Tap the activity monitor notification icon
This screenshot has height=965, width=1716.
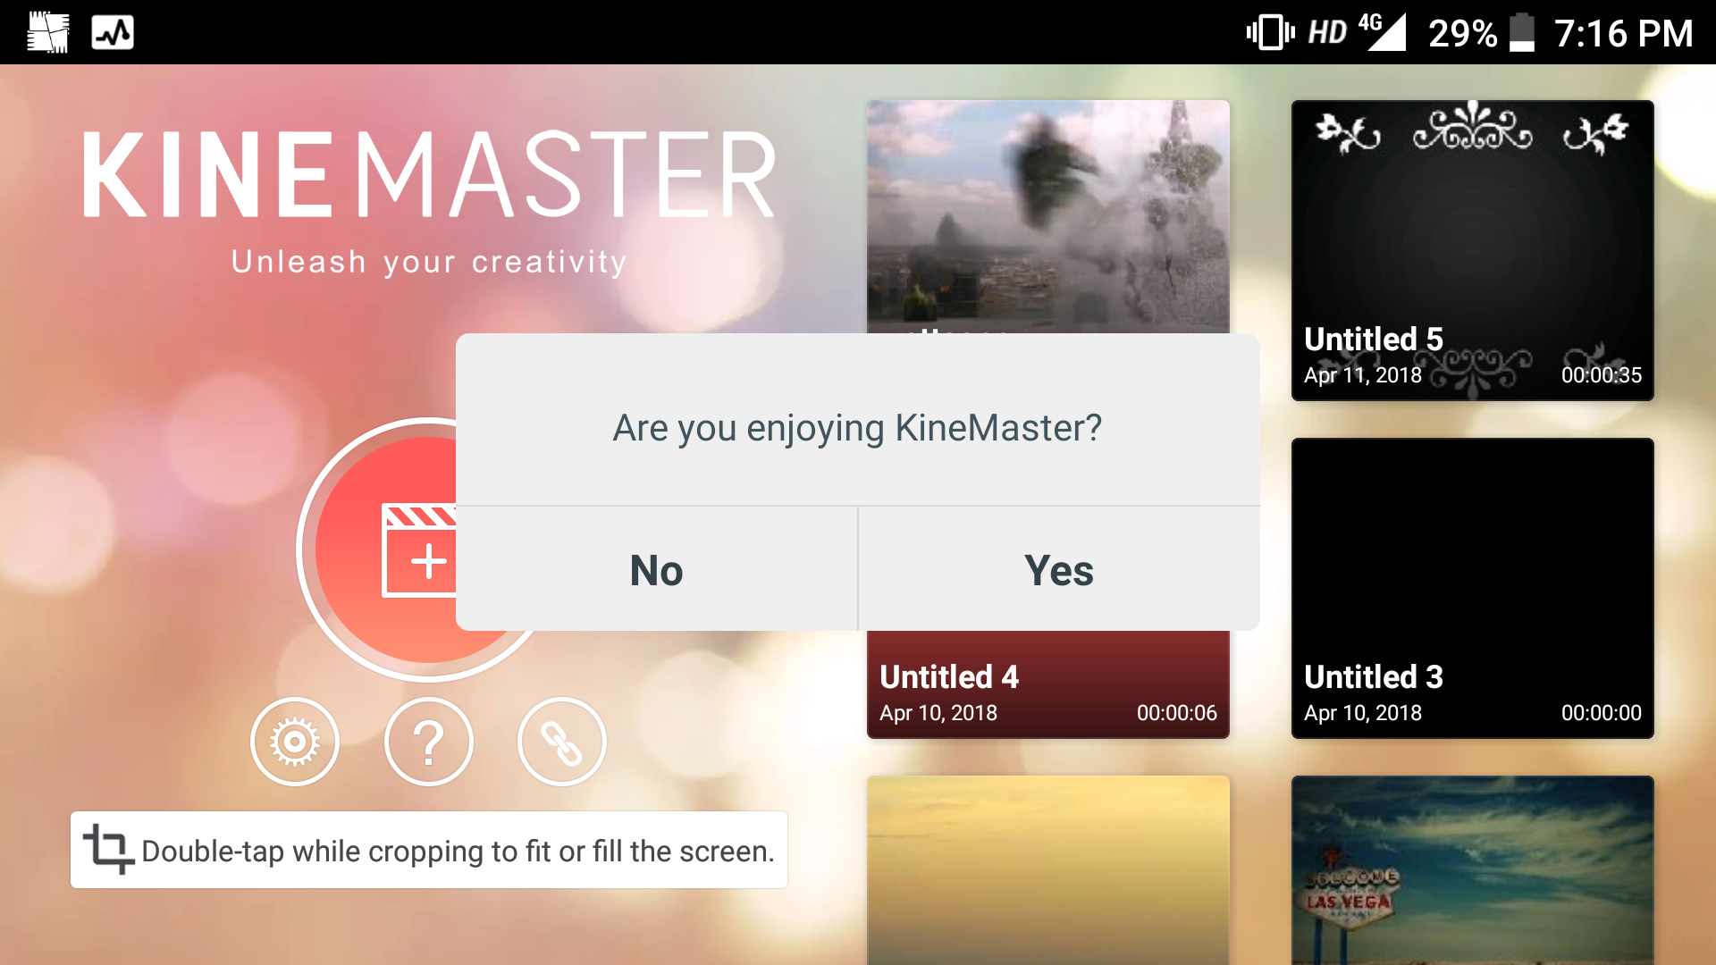click(113, 33)
